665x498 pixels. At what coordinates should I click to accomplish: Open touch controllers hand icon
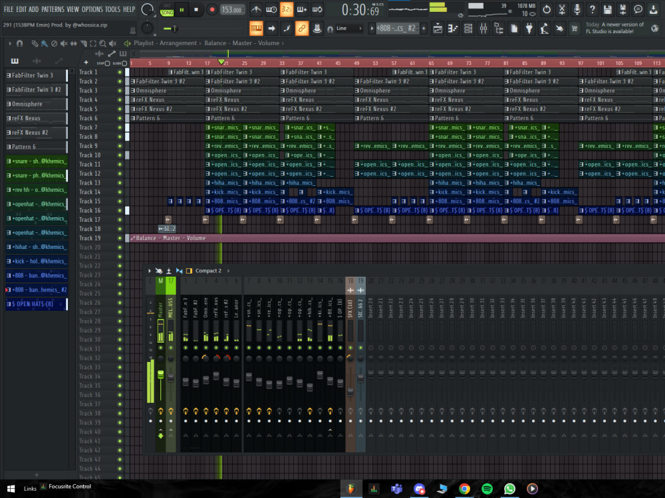click(x=560, y=29)
